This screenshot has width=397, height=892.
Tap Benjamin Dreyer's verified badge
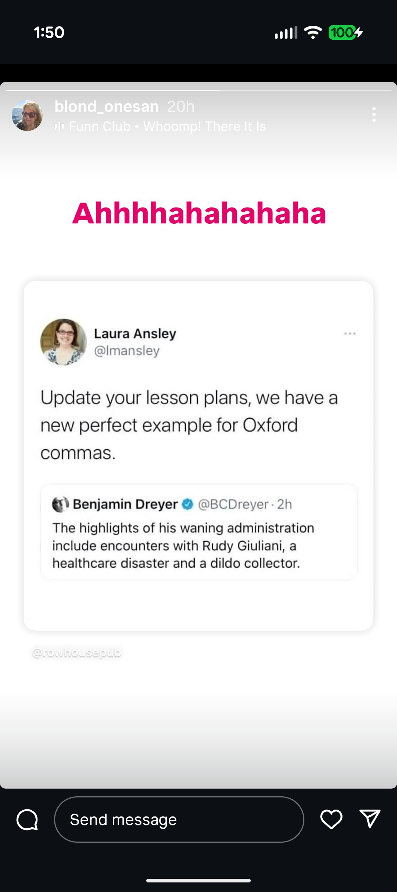click(x=188, y=504)
